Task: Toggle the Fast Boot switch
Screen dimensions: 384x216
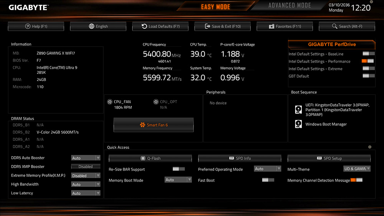Action: click(268, 180)
